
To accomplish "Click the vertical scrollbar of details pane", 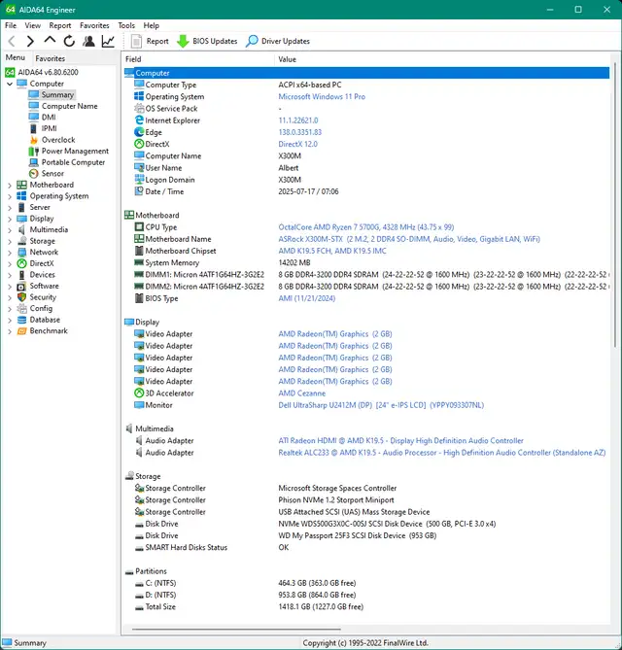I will click(x=615, y=203).
